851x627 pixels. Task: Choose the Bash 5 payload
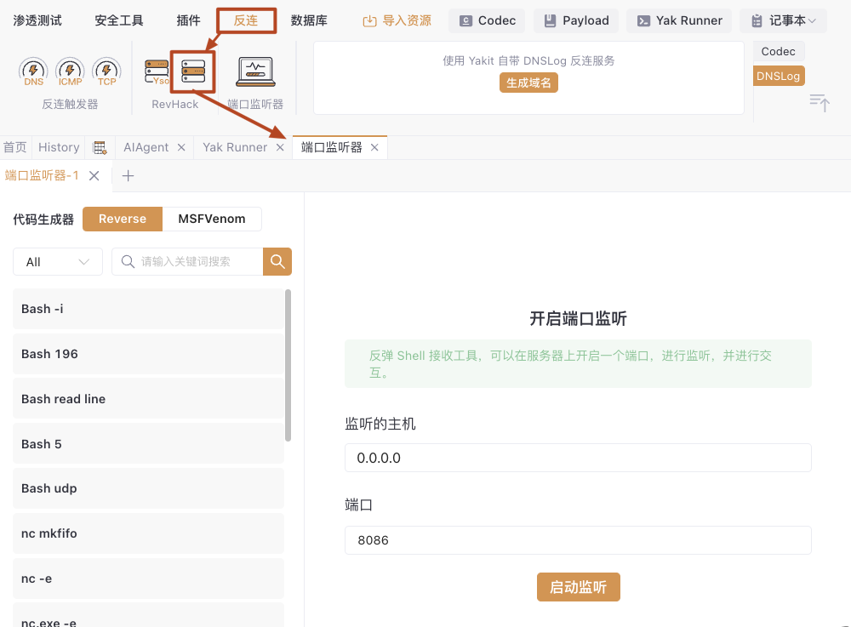click(x=148, y=444)
